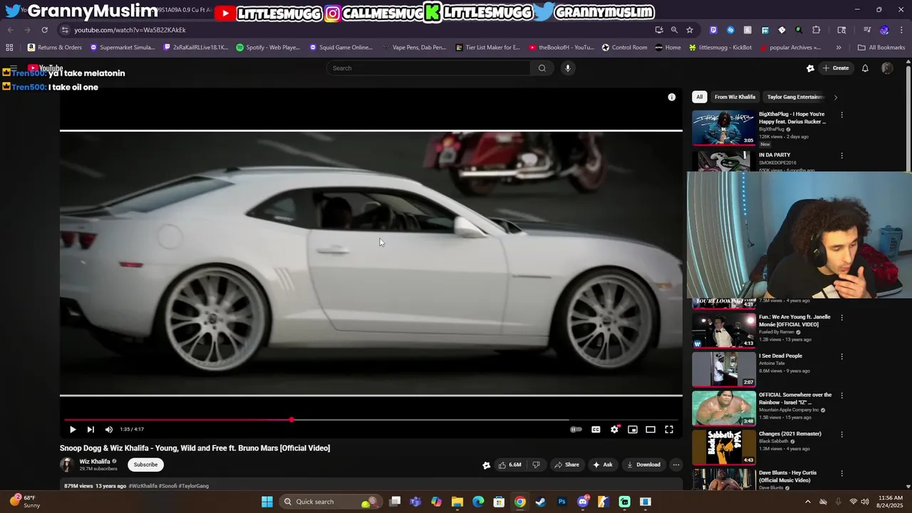The height and width of the screenshot is (513, 912).
Task: Open Photoshop from the taskbar
Action: click(x=561, y=502)
